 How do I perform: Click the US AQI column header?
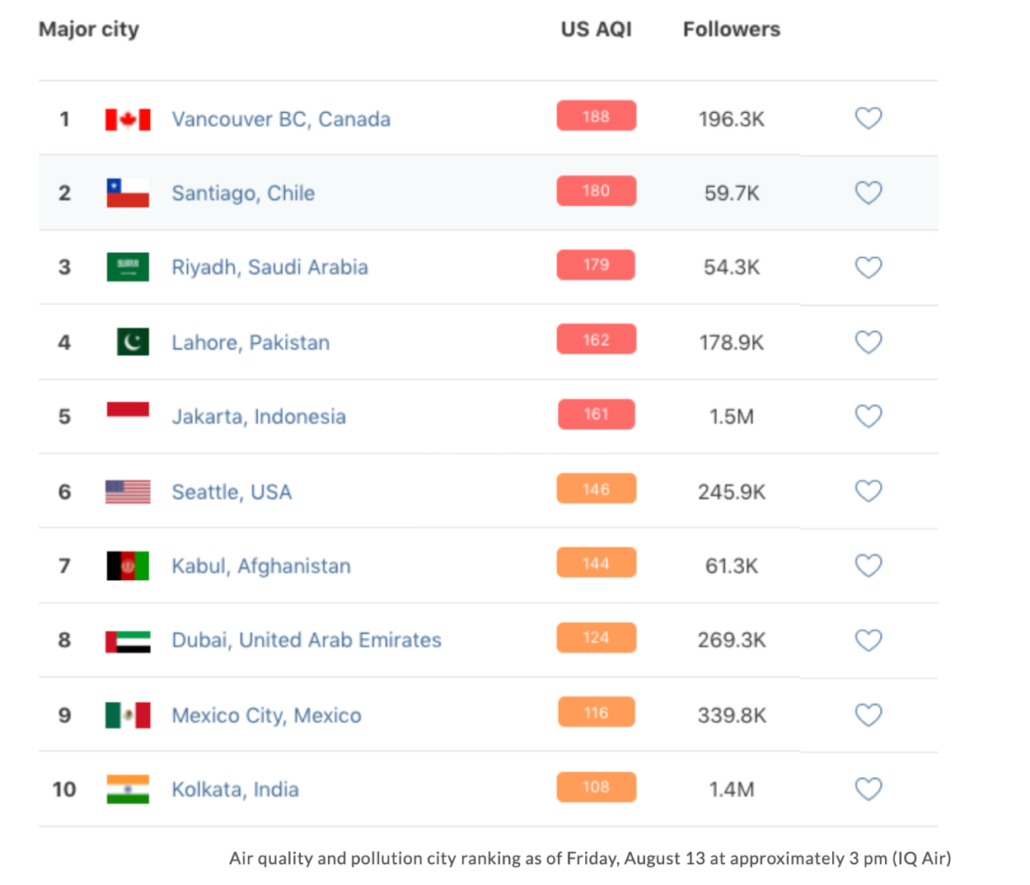(x=596, y=29)
